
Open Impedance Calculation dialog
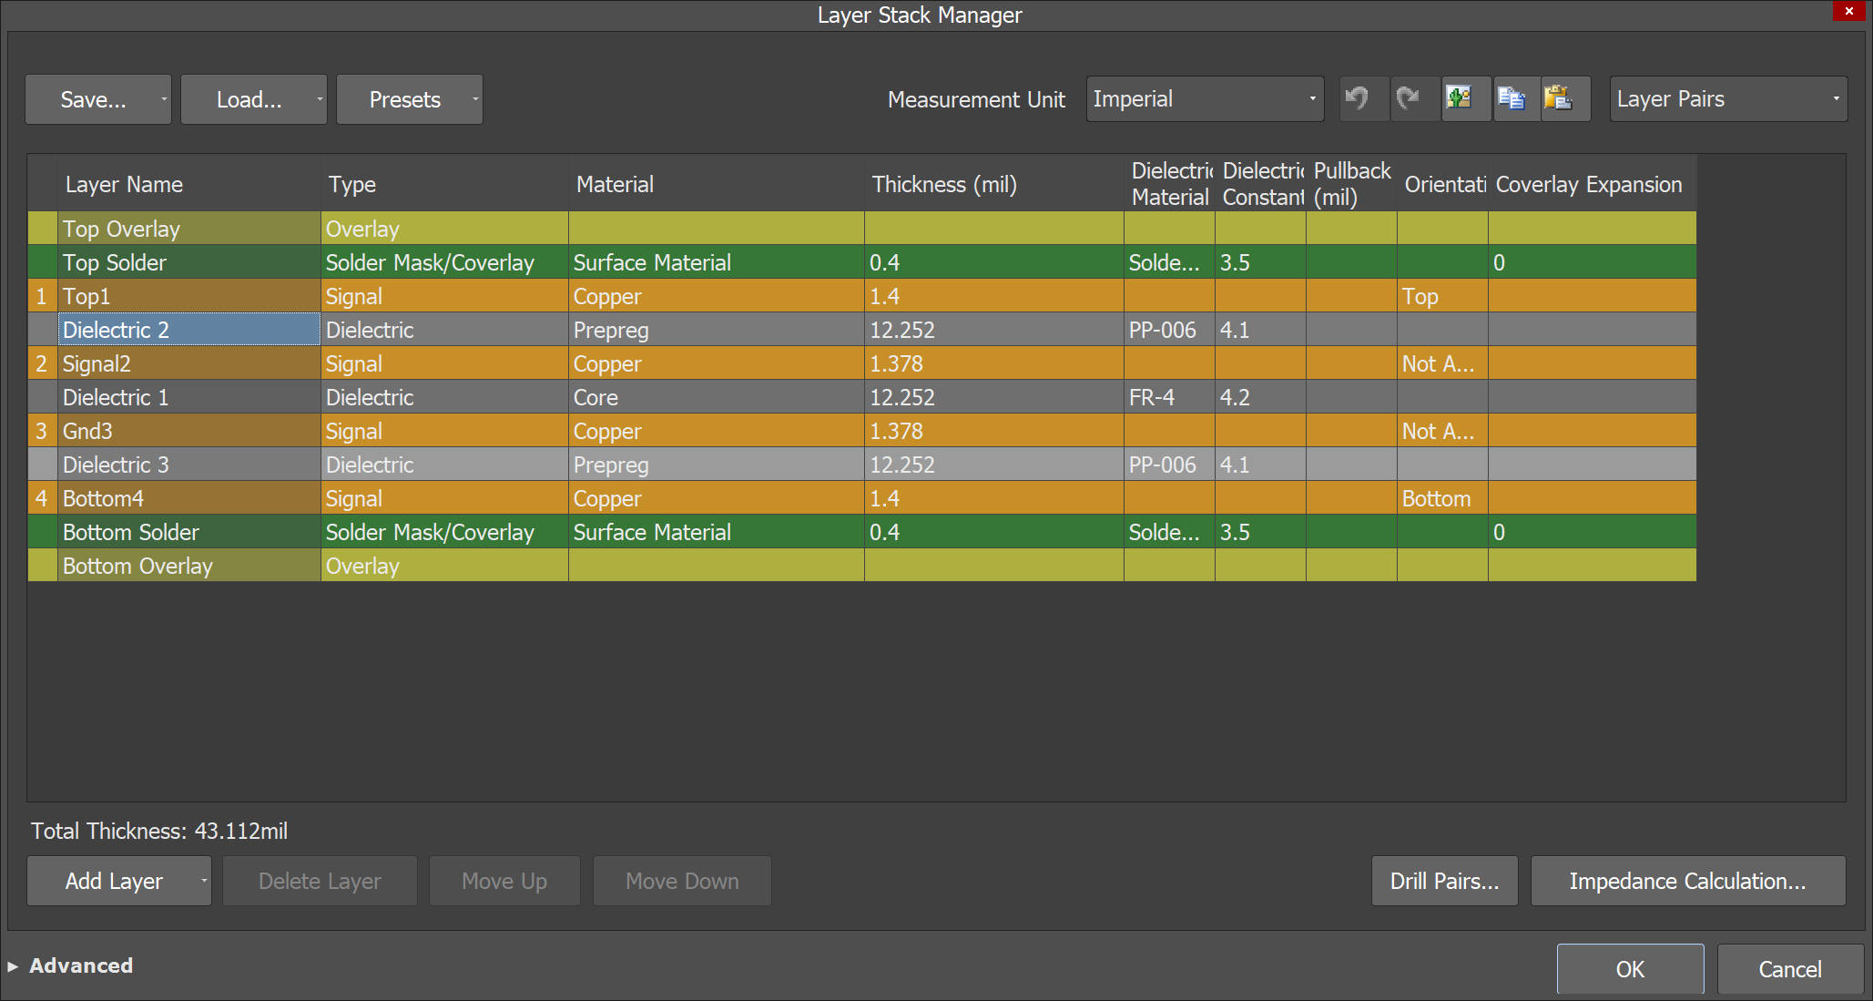[x=1687, y=881]
